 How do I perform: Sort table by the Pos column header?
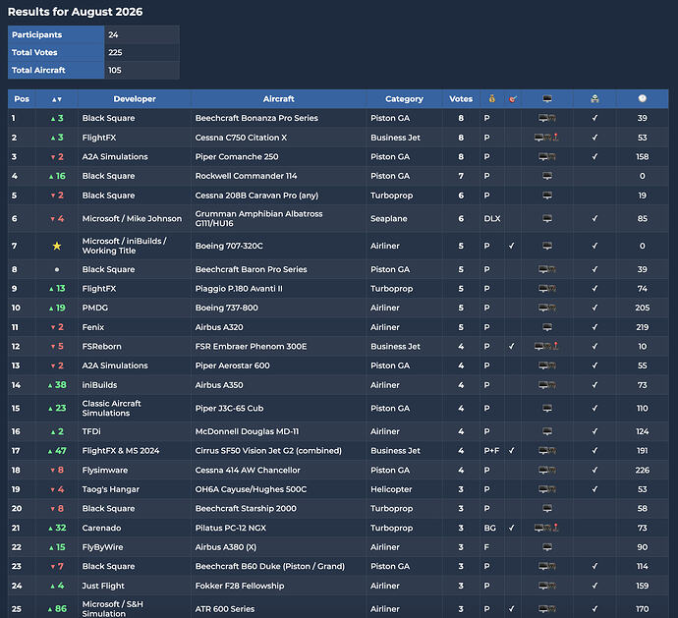22,99
